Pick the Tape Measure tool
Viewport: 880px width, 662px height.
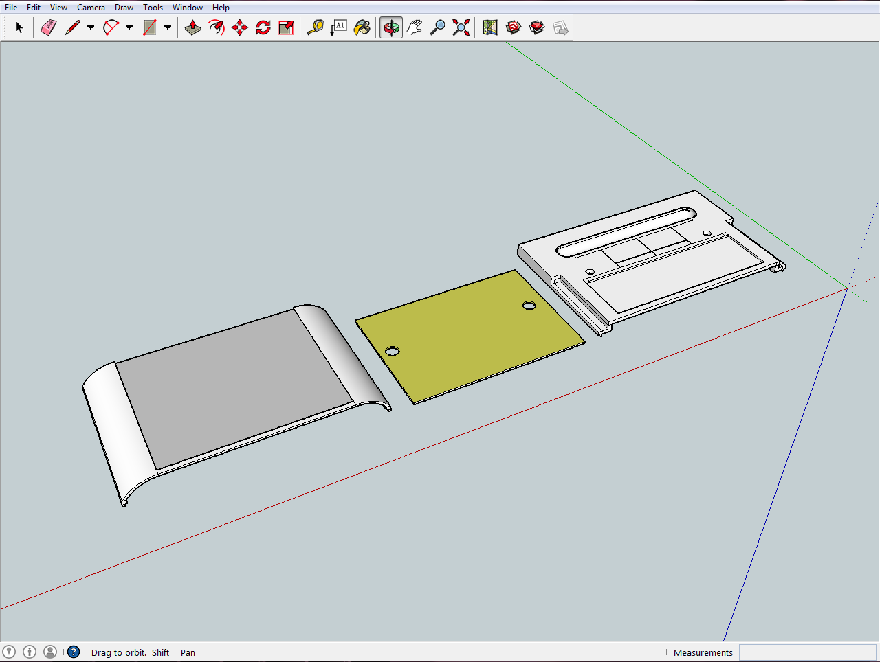316,27
